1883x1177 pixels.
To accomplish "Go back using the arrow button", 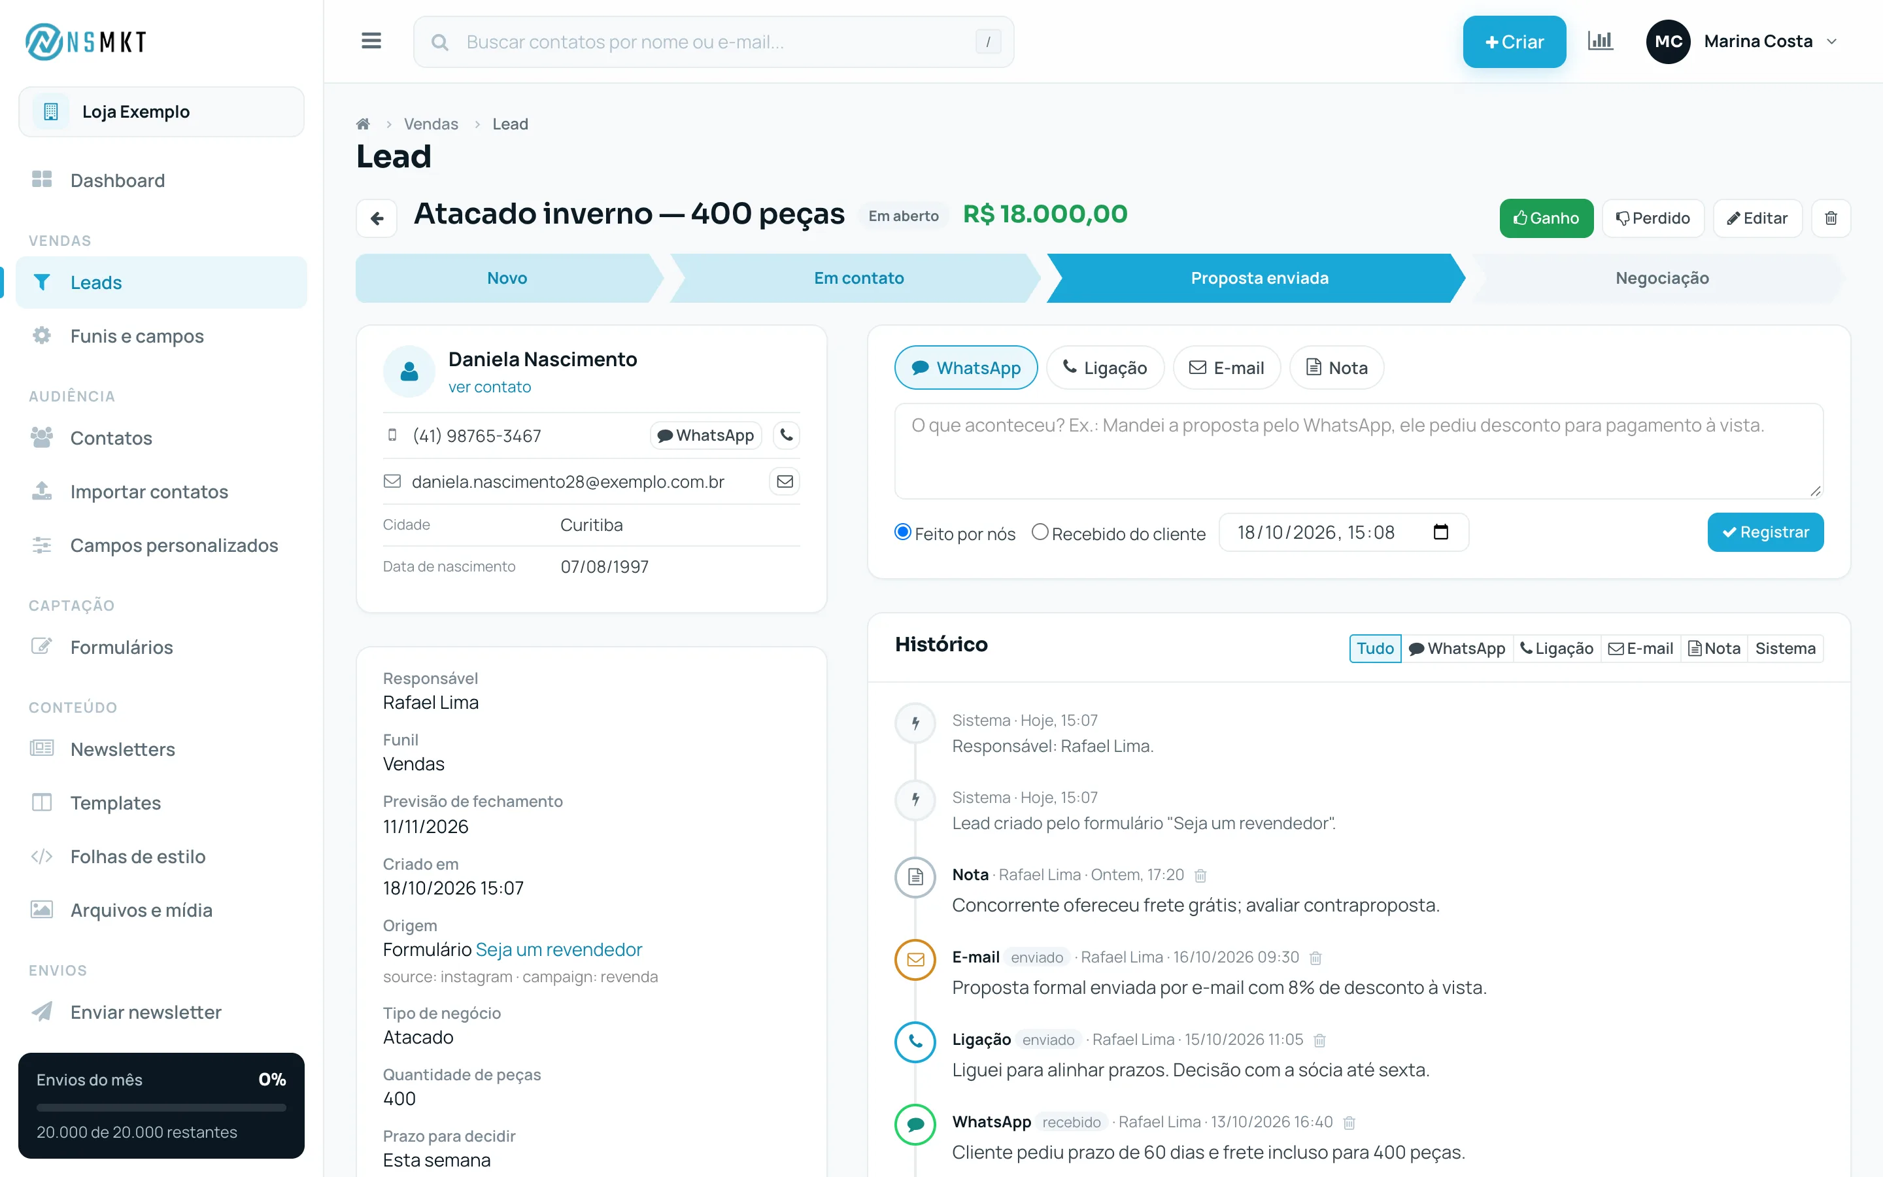I will 377,218.
